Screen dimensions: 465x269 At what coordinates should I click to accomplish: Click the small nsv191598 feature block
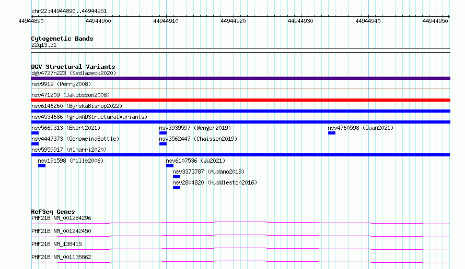42,166
